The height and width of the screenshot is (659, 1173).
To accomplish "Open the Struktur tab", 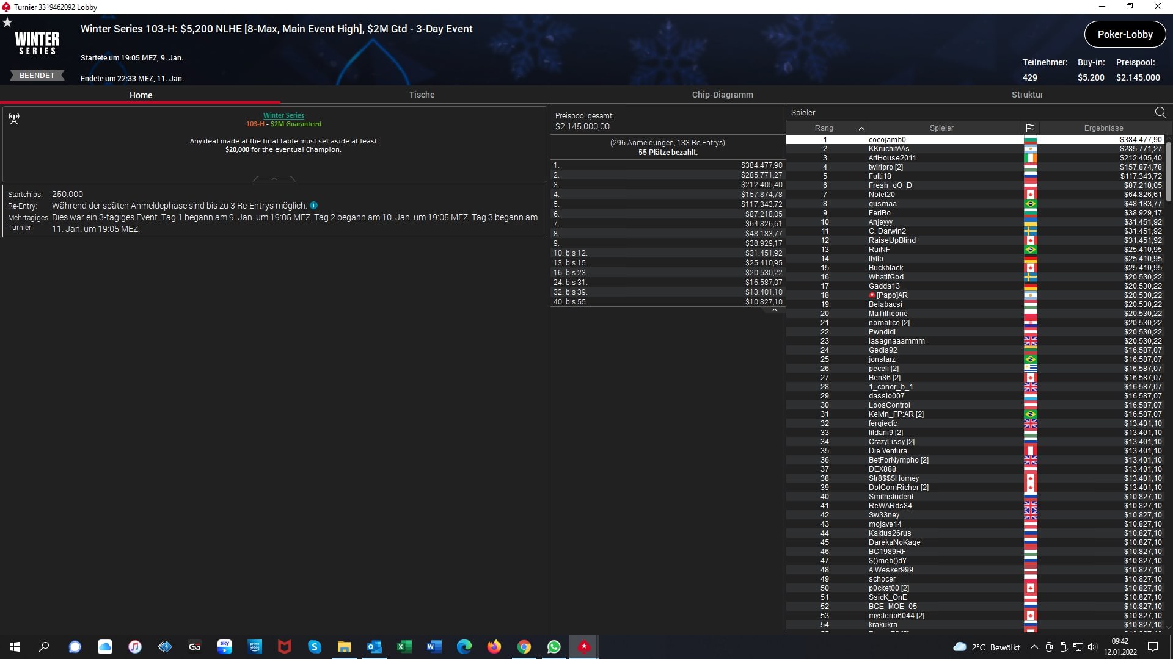I will [1027, 95].
